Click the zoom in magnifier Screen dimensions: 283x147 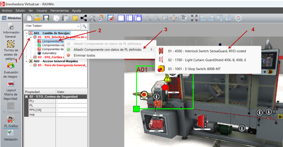point(149,18)
